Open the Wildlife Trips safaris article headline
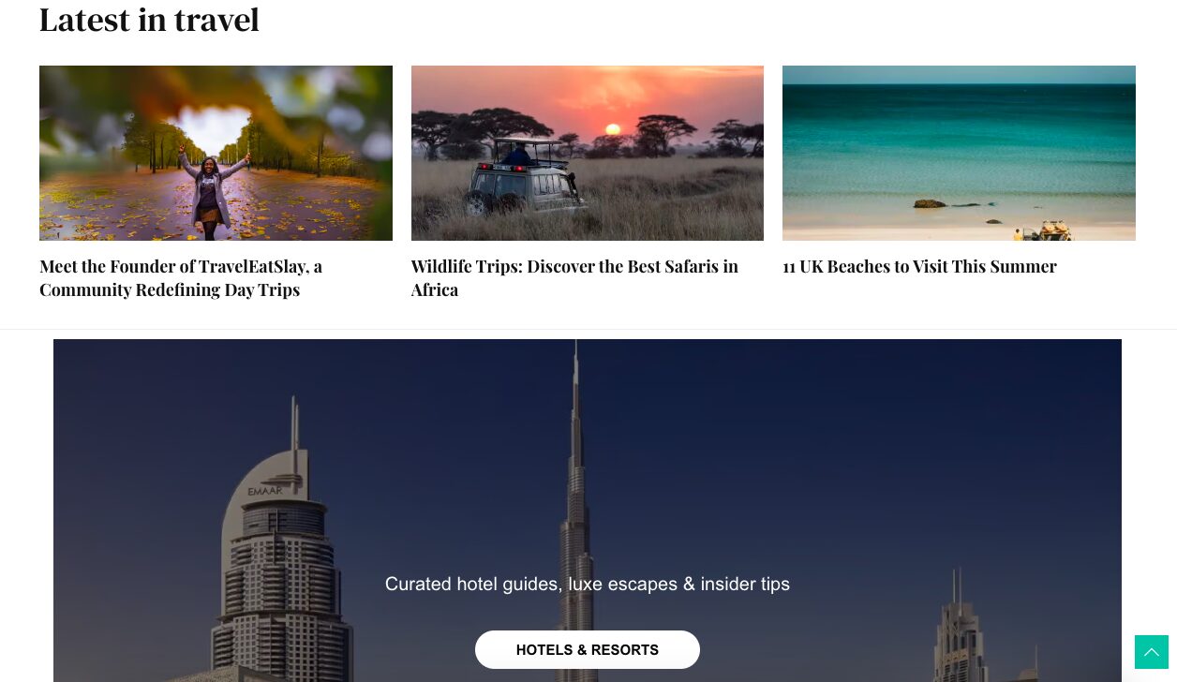Image resolution: width=1177 pixels, height=682 pixels. pos(574,278)
